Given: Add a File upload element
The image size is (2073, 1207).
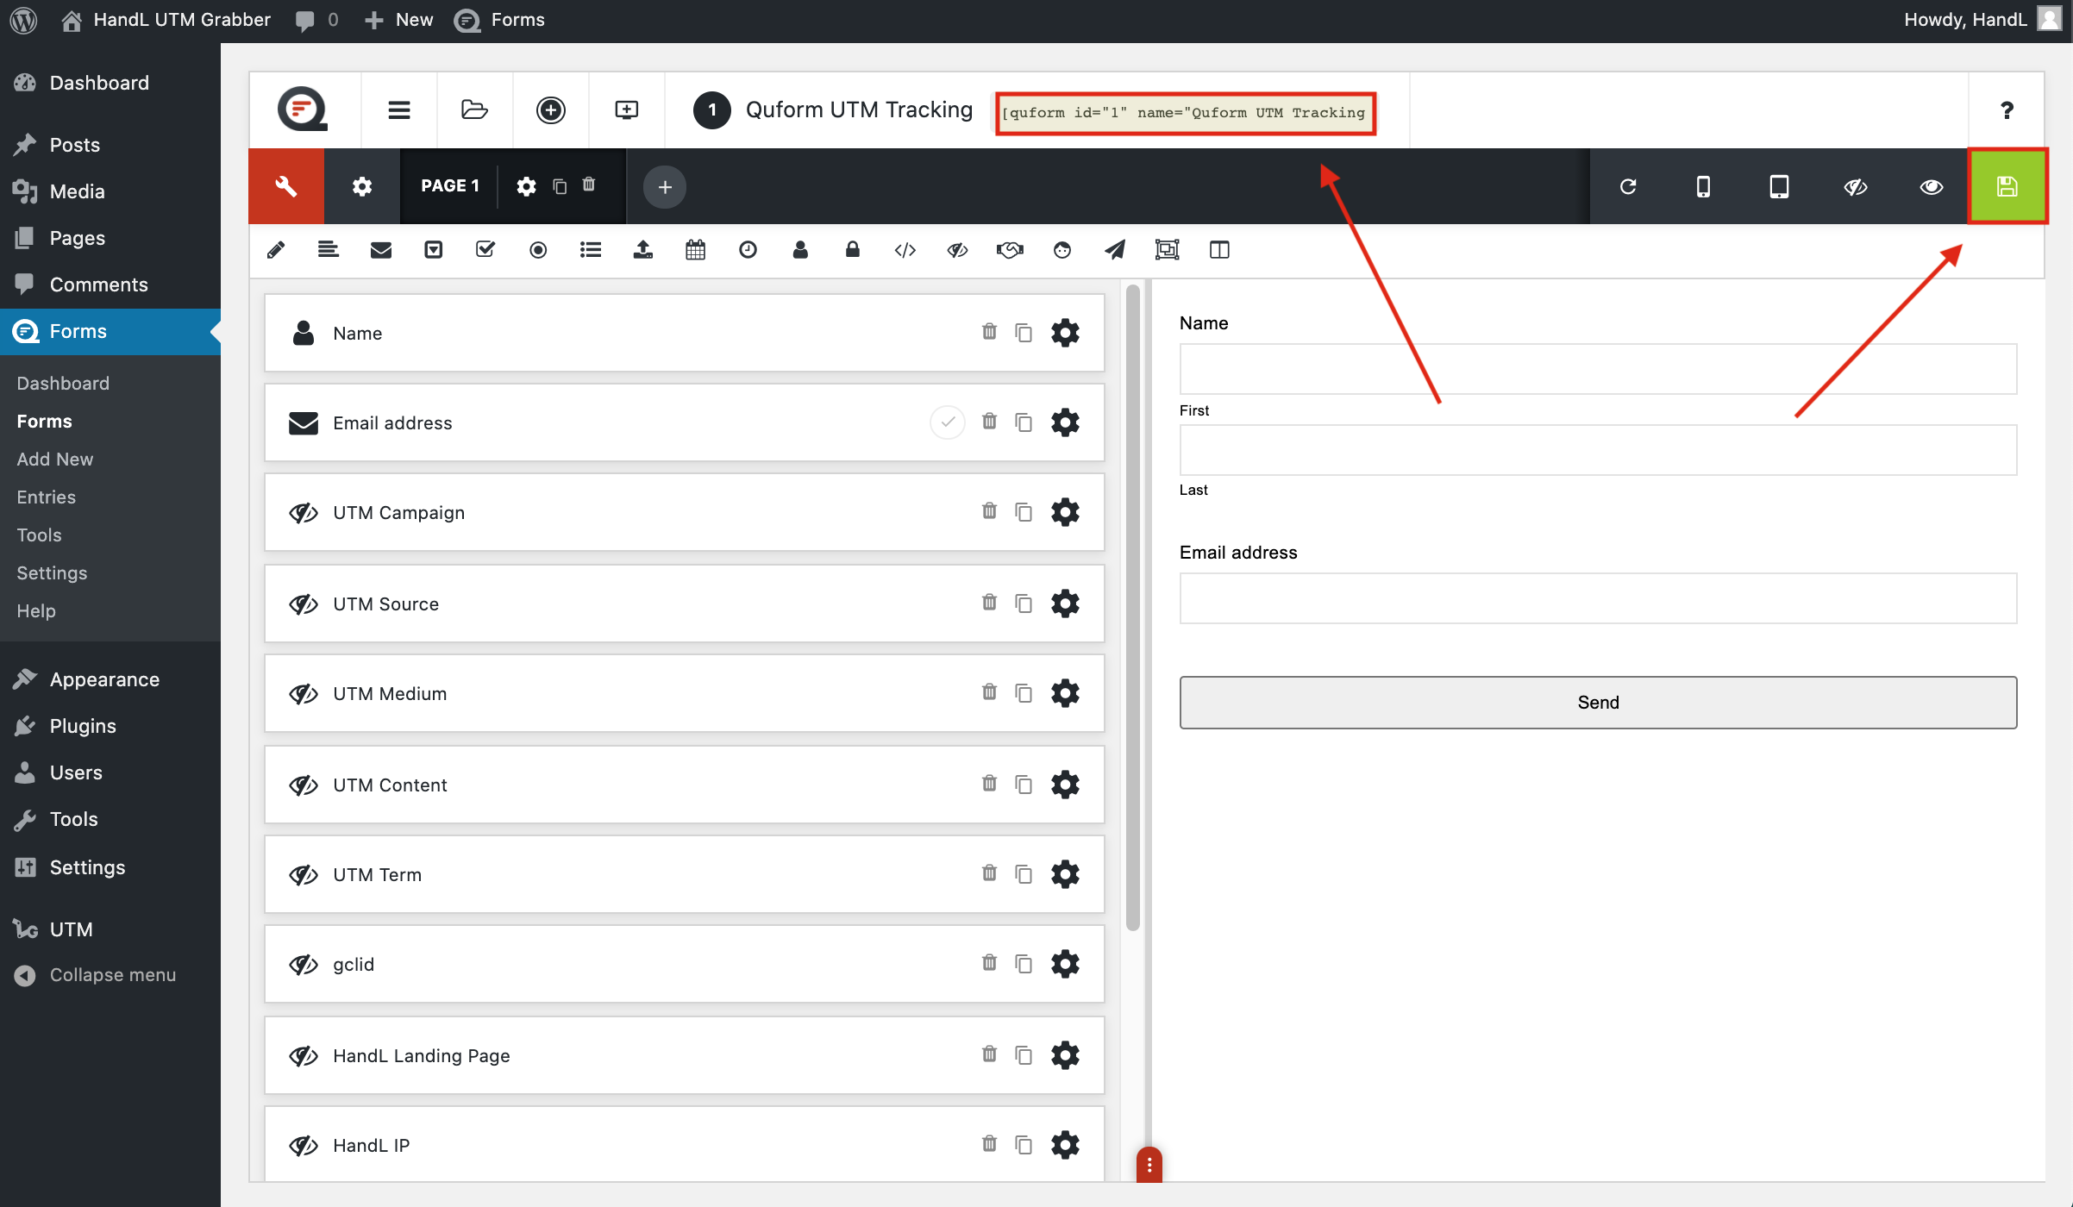Looking at the screenshot, I should click(x=643, y=250).
